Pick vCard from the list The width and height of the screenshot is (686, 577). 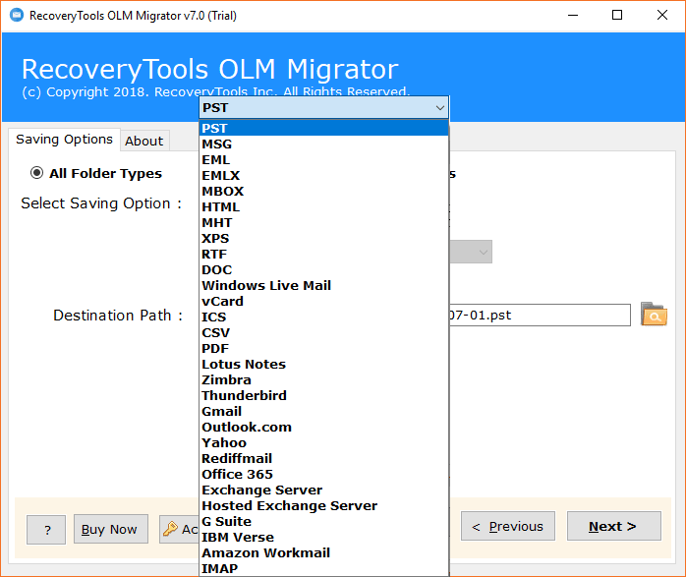pos(323,302)
